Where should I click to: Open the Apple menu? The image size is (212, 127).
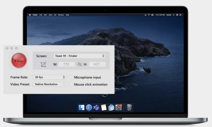[30, 15]
